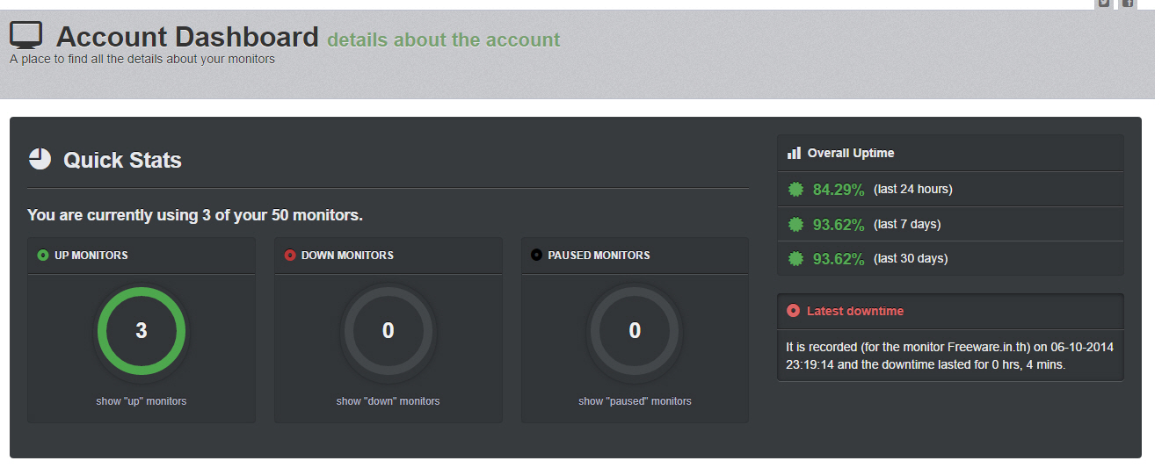This screenshot has width=1162, height=468.
Task: Click the monitor icon beside Account Dashboard
Action: coord(26,35)
